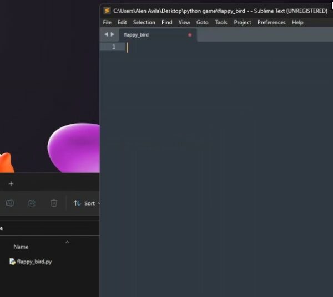Viewport: 333px width, 297px height.
Task: Open the Goto menu
Action: click(x=203, y=22)
